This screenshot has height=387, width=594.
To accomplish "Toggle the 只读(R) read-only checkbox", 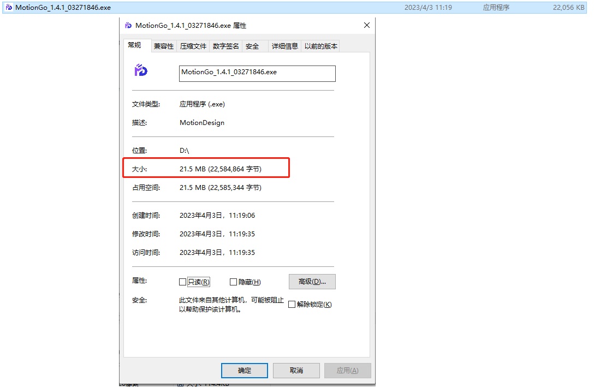I will click(182, 282).
